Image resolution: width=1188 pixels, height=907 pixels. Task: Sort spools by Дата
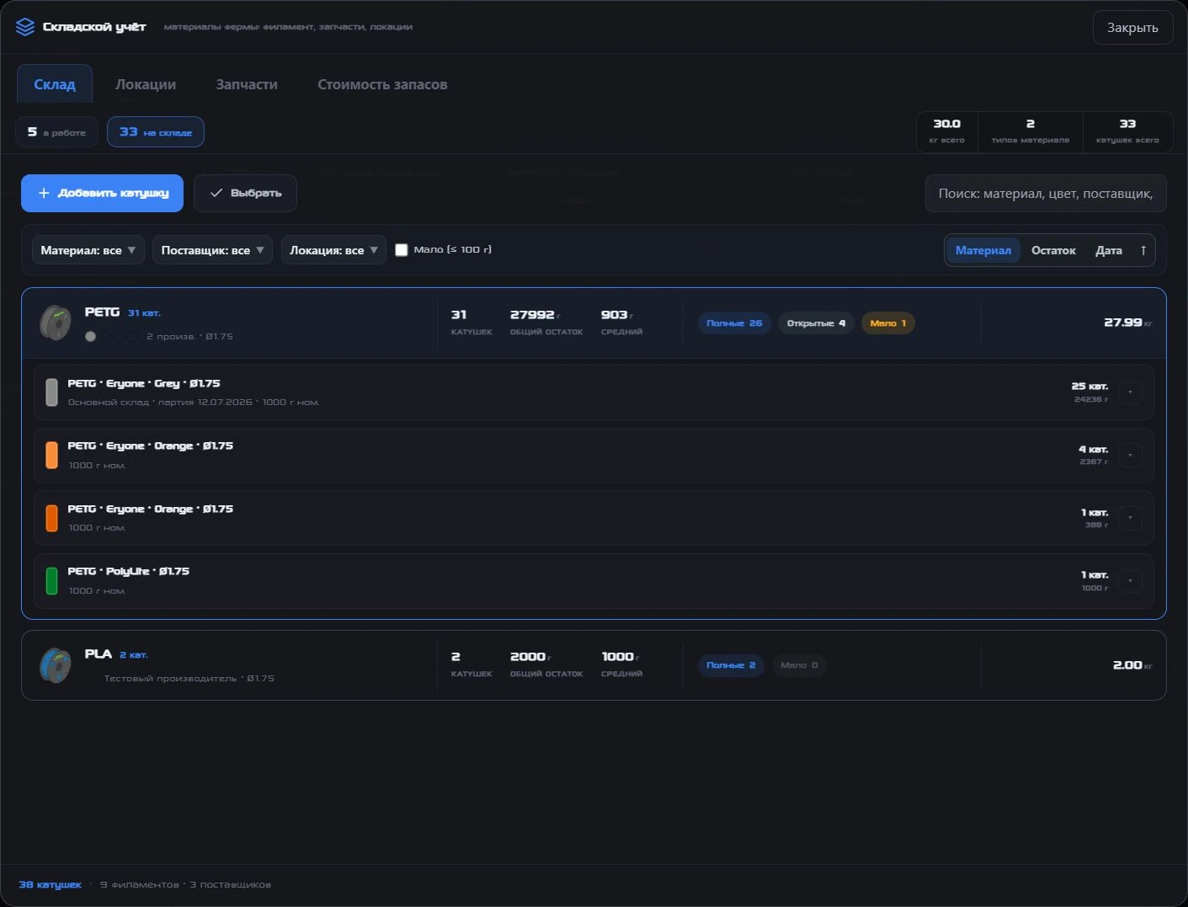point(1108,250)
